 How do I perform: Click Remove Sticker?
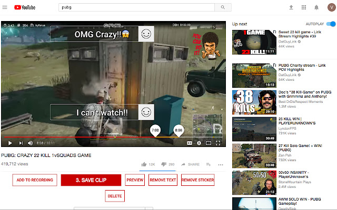tap(198, 180)
